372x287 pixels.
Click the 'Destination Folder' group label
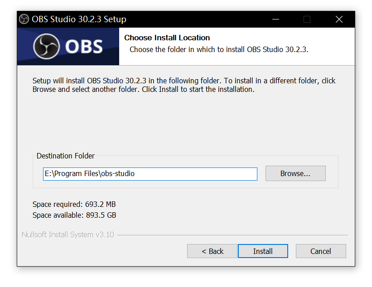click(66, 156)
